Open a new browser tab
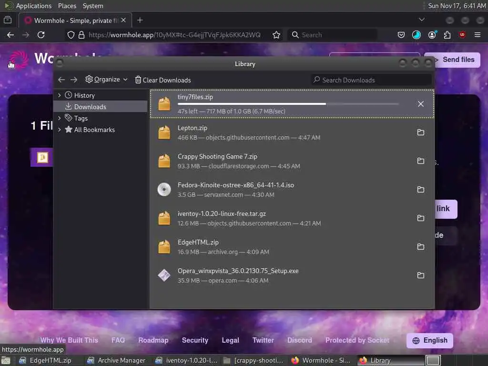Screen dimensions: 488x366 (x=140, y=20)
